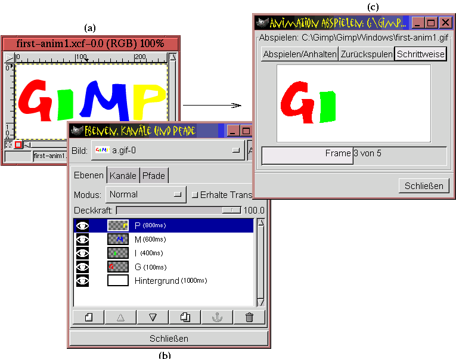Toggle the quick mask red square icon
456x359 pixels.
pos(18,144)
